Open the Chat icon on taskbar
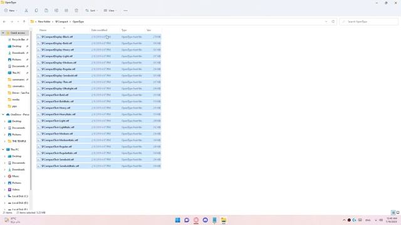 pos(187,220)
